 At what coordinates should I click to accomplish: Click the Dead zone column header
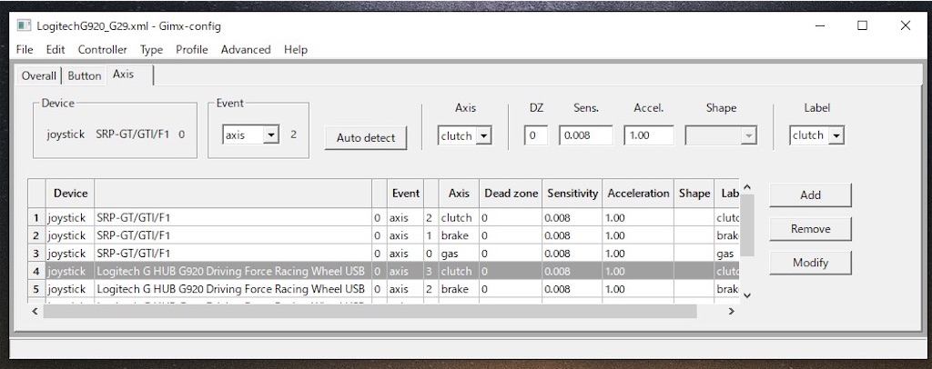tap(511, 194)
